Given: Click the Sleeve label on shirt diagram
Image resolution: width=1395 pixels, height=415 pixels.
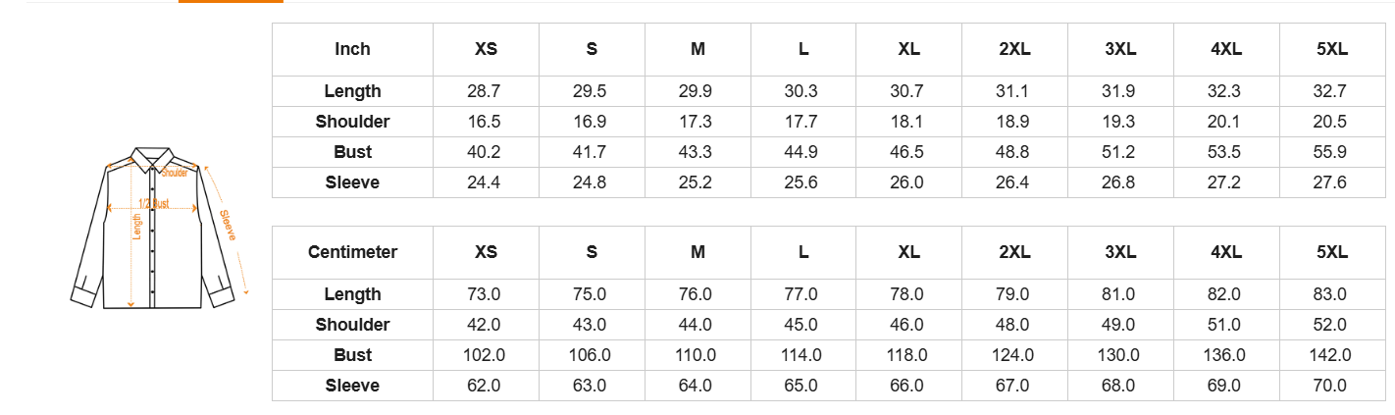Looking at the screenshot, I should click(x=228, y=225).
